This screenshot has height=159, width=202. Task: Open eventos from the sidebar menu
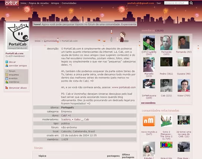[13, 78]
